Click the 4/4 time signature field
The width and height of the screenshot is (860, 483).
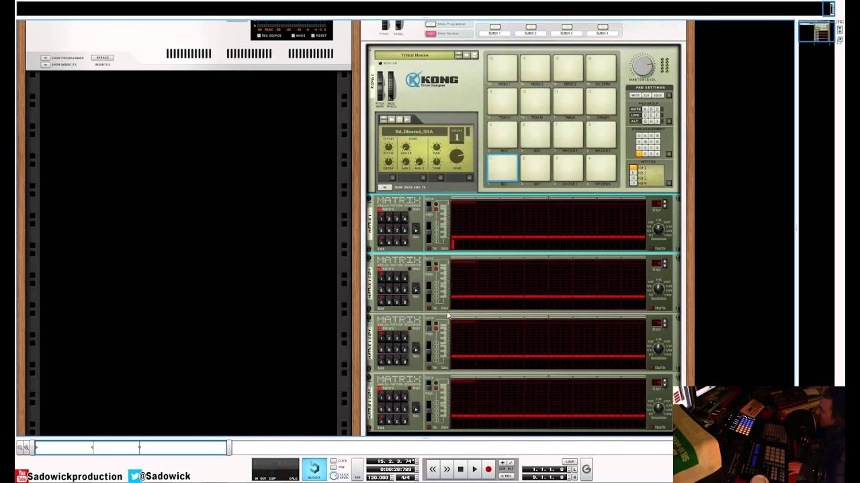click(406, 478)
